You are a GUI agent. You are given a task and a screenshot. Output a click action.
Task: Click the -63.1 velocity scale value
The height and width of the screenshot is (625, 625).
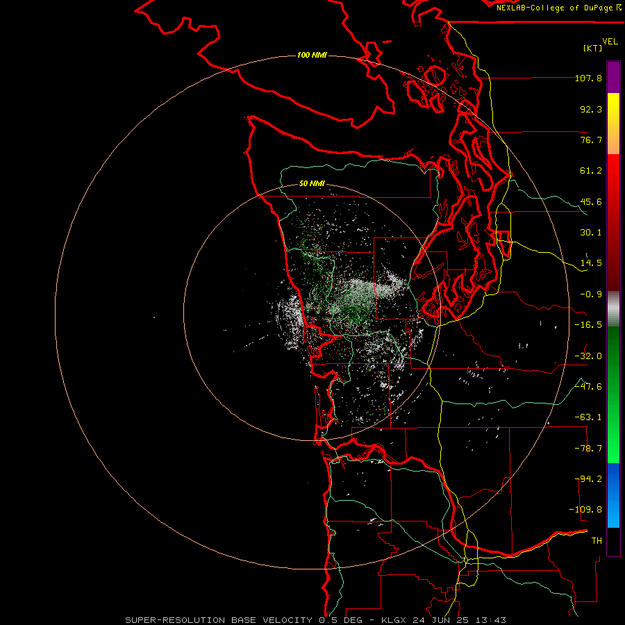[588, 417]
